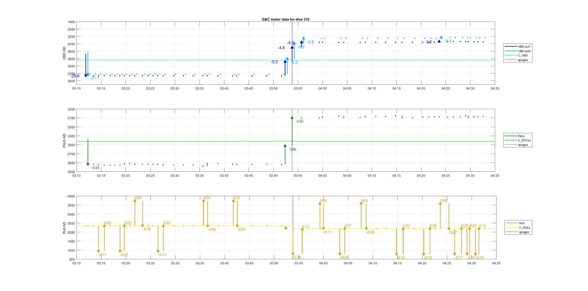Select roll y-axis tick "4000"
This screenshot has height=291, width=588.
click(x=71, y=196)
